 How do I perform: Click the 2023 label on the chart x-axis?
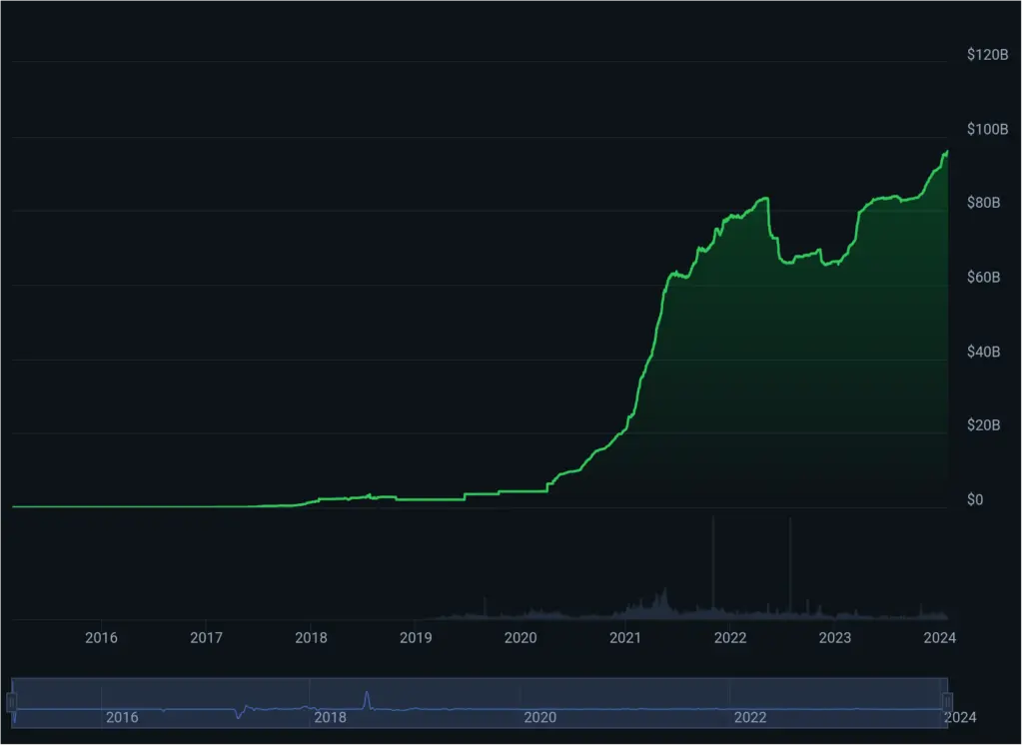pyautogui.click(x=835, y=637)
